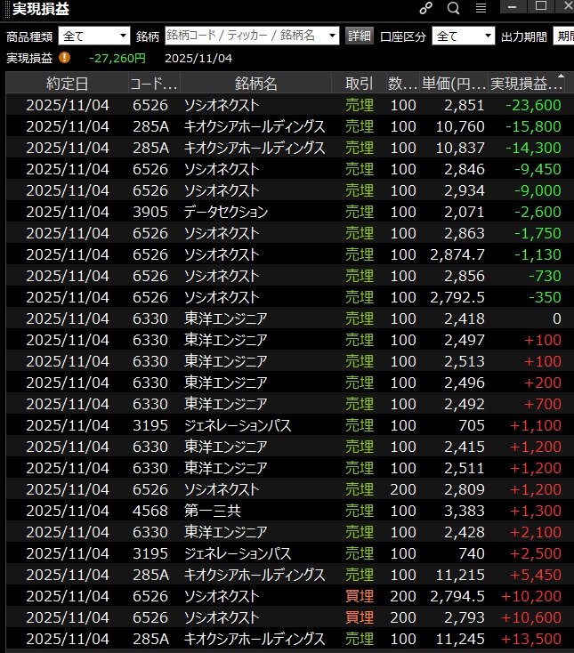
Task: Maximize the window using the title bar button
Action: (x=540, y=6)
